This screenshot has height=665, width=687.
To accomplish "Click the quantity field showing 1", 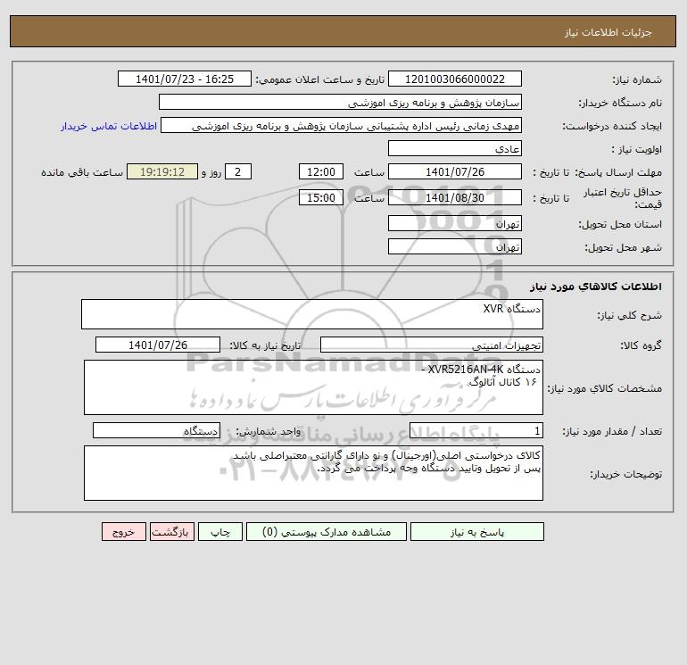I will (x=476, y=431).
